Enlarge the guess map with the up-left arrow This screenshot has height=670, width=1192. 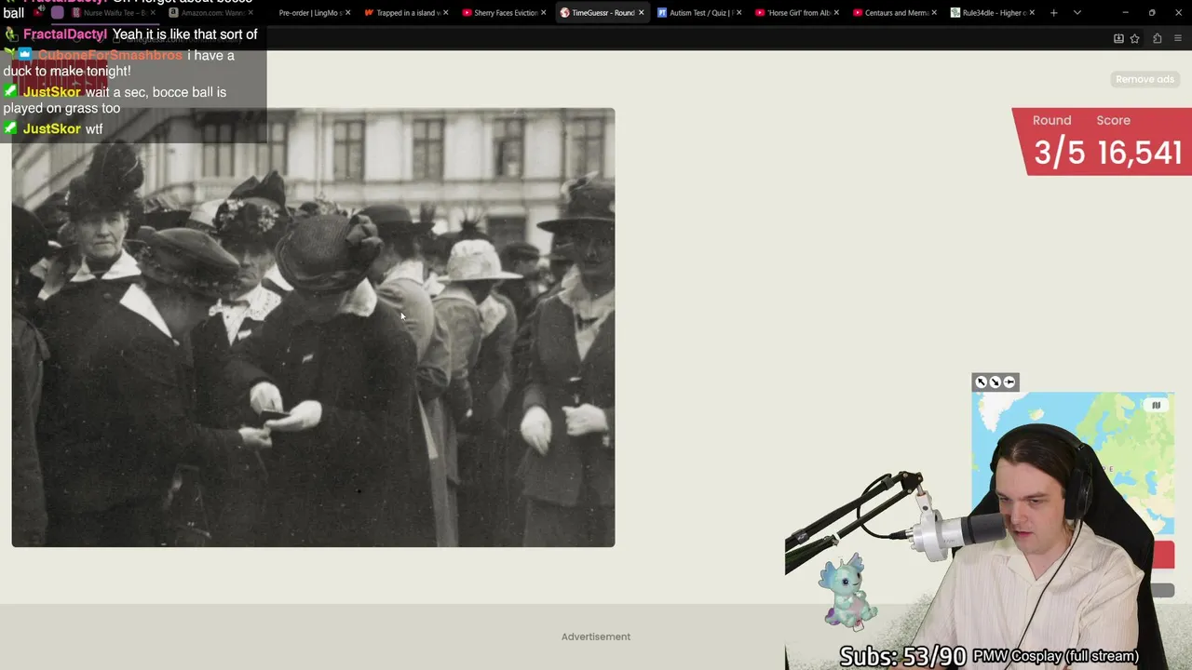981,382
